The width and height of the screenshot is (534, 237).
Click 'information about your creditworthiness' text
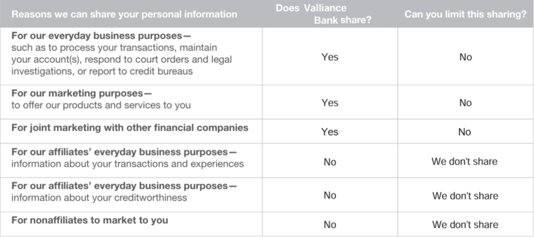pos(99,197)
